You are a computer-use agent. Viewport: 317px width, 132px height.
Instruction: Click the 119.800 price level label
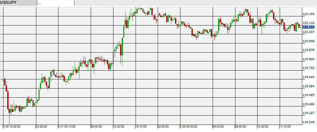(308, 59)
